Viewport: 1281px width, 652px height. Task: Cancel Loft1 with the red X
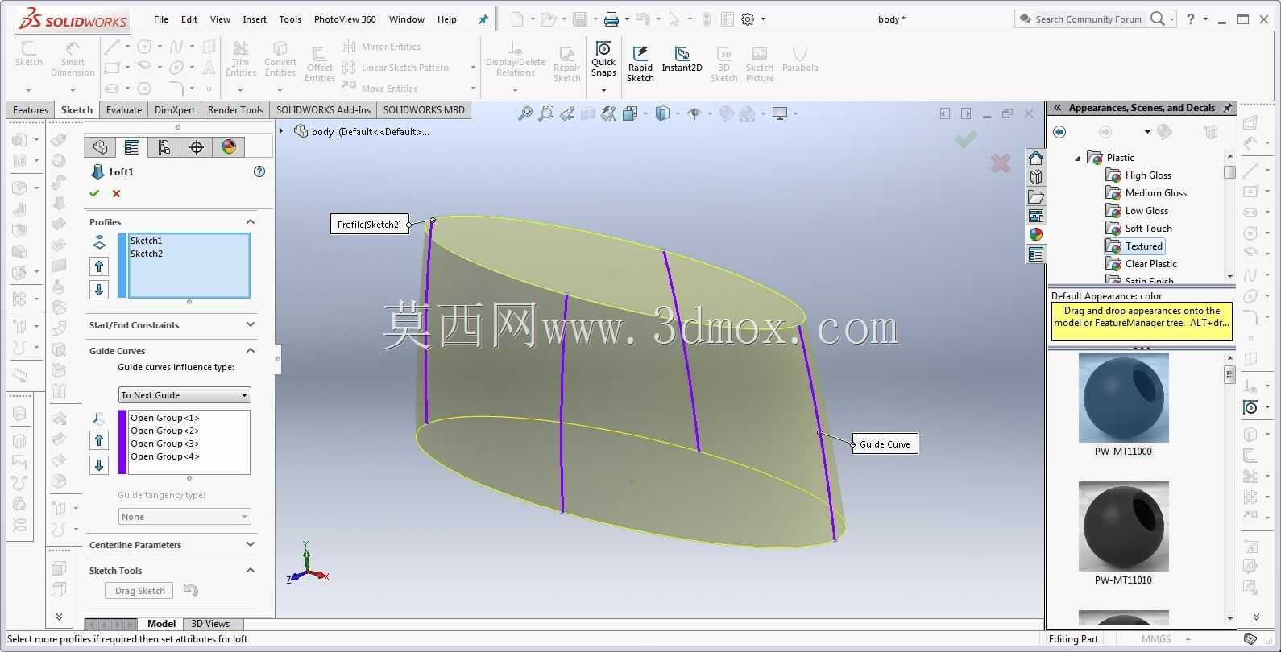tap(116, 193)
